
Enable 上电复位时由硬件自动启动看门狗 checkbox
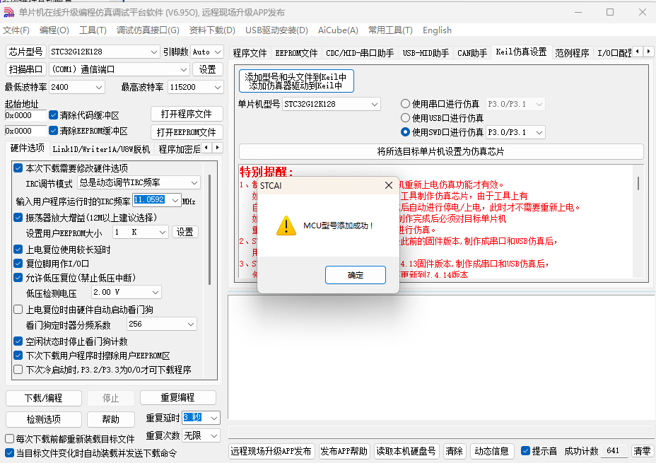[18, 310]
